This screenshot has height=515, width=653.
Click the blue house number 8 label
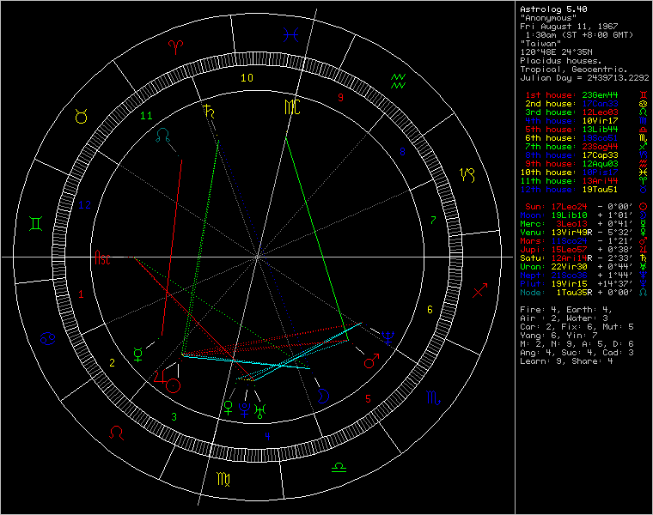pyautogui.click(x=402, y=151)
